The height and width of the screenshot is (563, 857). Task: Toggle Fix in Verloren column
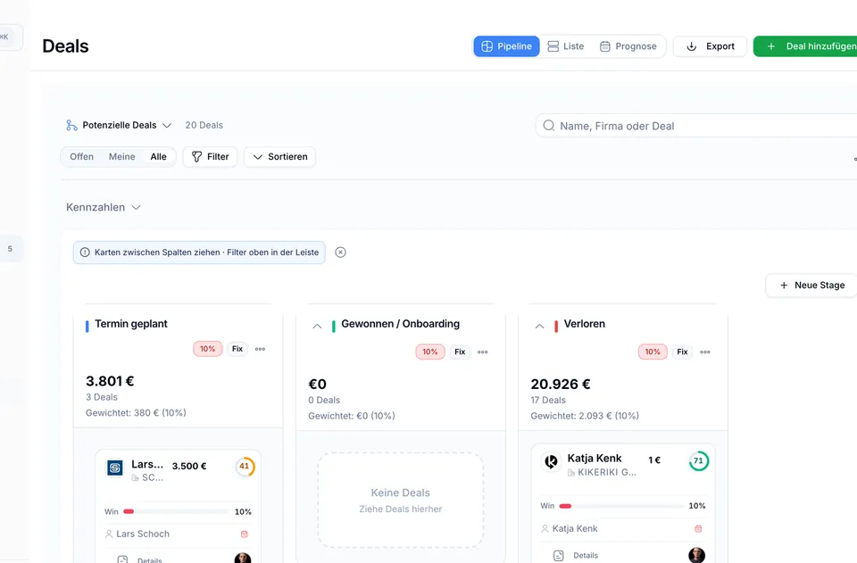click(682, 352)
